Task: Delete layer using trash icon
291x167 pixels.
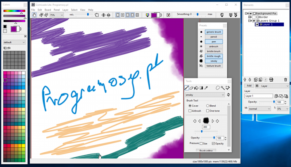Action: click(x=285, y=80)
